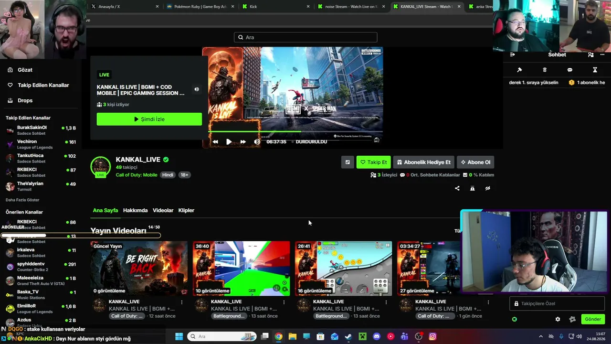611x344 pixels.
Task: Open options menu for the 26:41 video
Action: pos(386,302)
